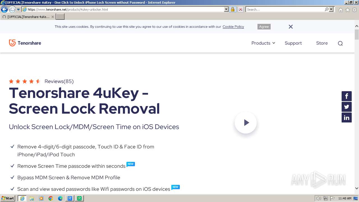The image size is (359, 202).
Task: Share on Facebook icon
Action: pyautogui.click(x=346, y=96)
